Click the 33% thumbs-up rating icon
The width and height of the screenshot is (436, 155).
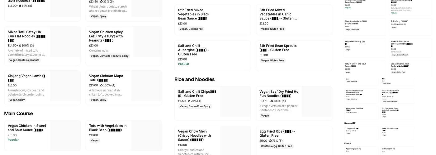pos(102,2)
